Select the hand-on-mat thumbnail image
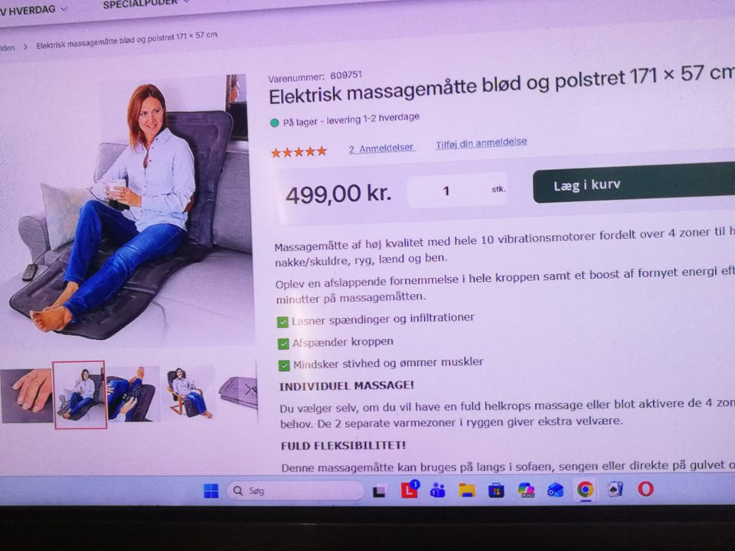This screenshot has width=735, height=551. (26, 396)
